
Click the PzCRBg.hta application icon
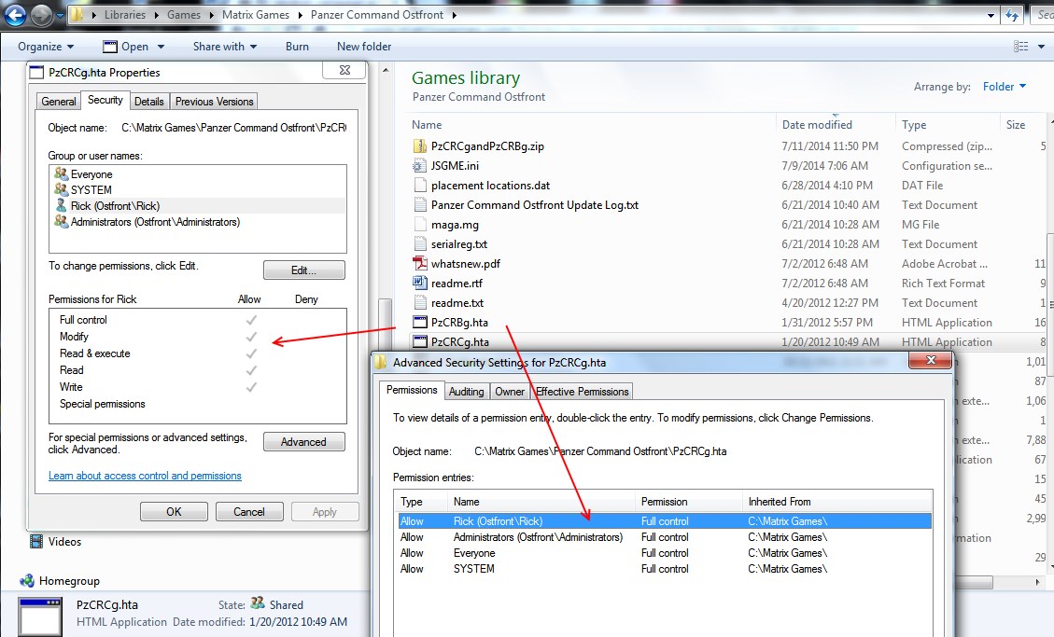[419, 322]
